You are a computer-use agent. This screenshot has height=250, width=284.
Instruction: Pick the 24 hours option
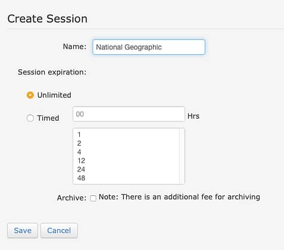pyautogui.click(x=126, y=170)
